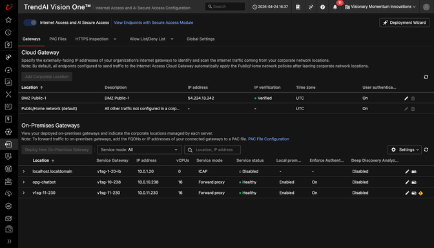Refresh the Cloud Gateway table

coord(426,77)
